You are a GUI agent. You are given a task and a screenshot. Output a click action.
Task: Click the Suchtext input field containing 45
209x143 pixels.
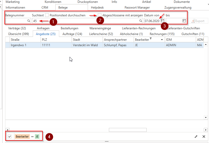pyautogui.click(x=85, y=21)
